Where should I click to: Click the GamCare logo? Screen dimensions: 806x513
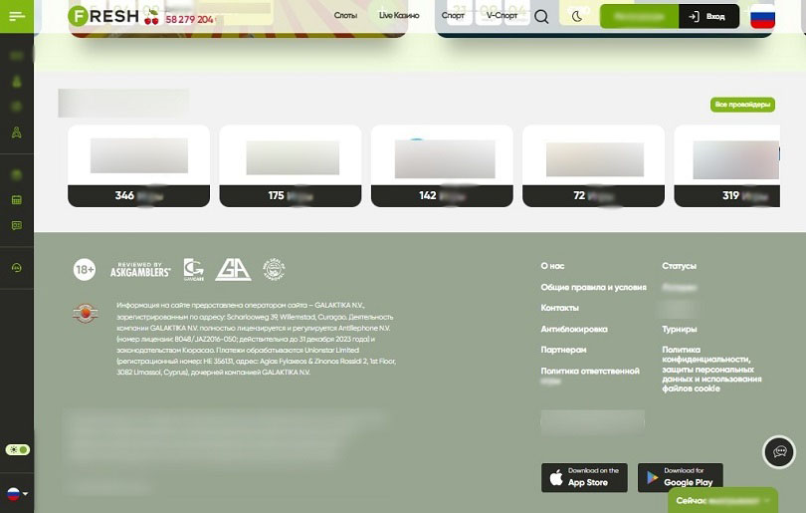coord(193,269)
